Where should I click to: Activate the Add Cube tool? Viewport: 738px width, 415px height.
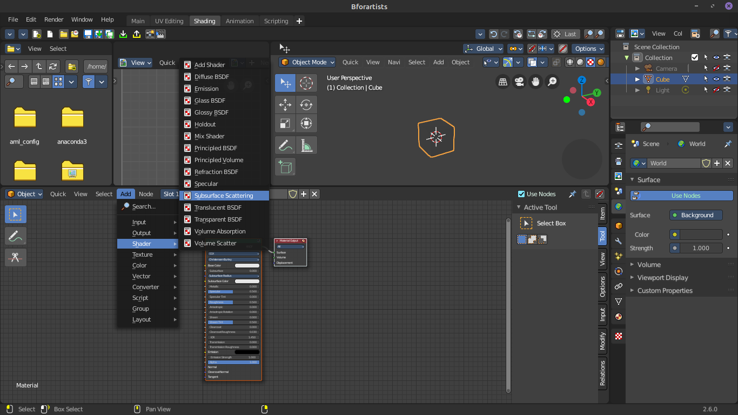(x=285, y=167)
